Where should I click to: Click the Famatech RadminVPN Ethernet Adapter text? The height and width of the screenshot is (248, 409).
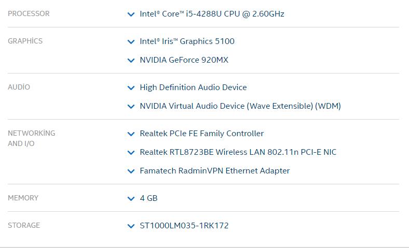click(214, 171)
